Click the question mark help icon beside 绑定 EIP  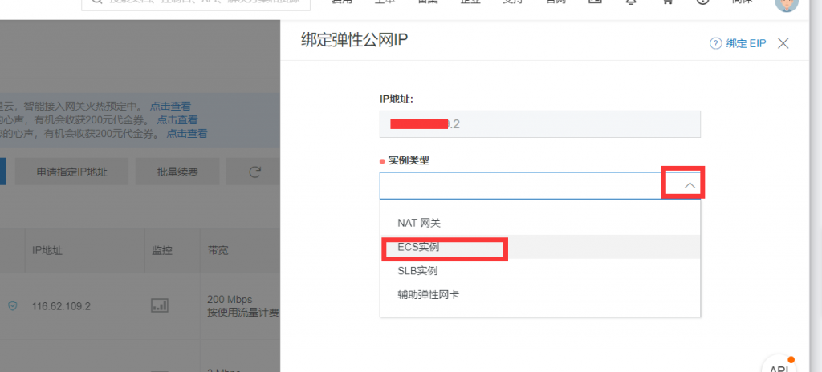point(715,43)
